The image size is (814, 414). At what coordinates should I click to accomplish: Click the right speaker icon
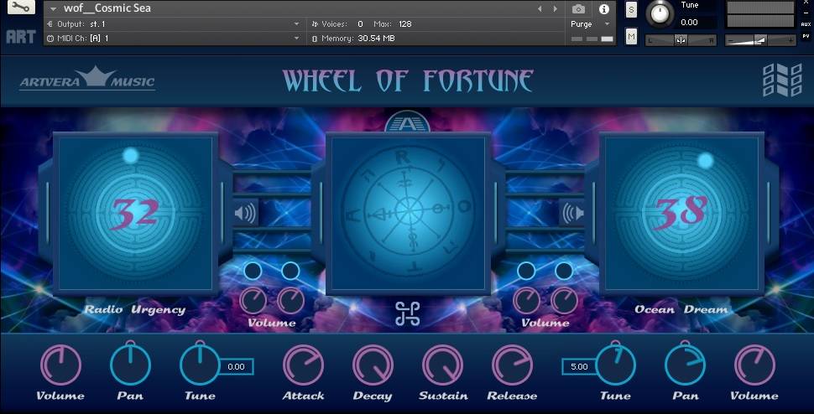pyautogui.click(x=571, y=213)
